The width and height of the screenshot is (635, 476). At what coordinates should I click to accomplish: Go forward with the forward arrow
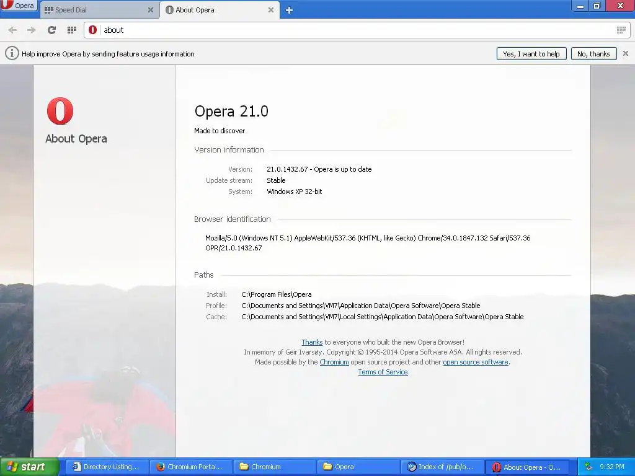pos(31,30)
